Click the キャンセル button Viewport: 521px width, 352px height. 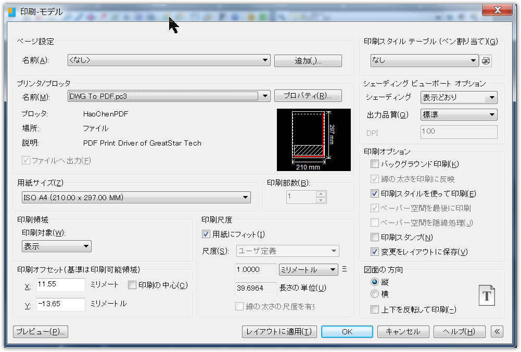[403, 331]
